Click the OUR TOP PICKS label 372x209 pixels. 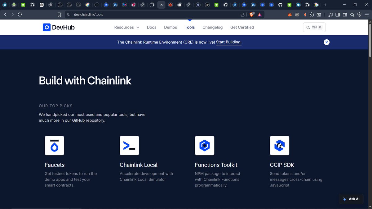(x=55, y=106)
